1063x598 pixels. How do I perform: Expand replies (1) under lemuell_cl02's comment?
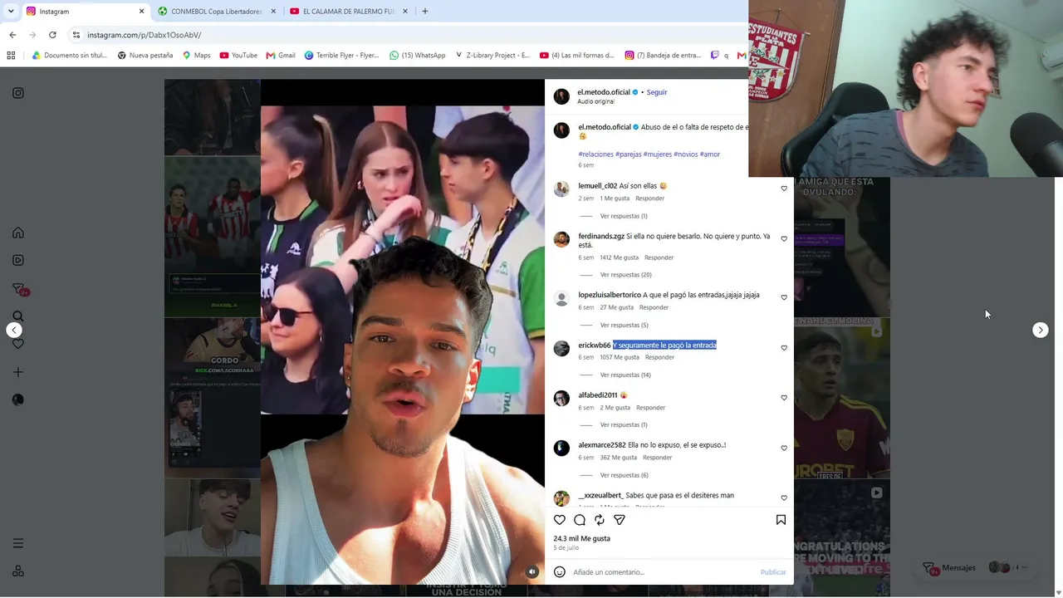pos(624,216)
